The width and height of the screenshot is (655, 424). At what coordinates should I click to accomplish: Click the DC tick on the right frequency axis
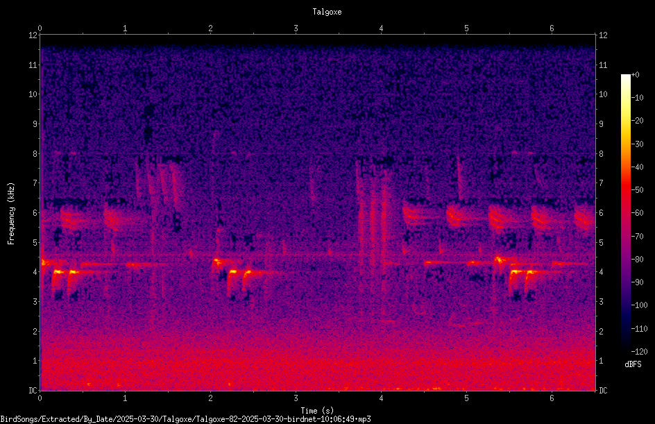click(603, 391)
